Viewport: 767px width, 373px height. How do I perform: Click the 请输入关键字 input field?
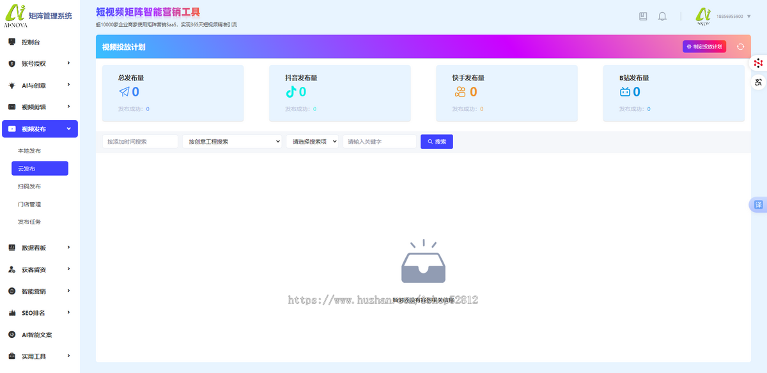click(x=380, y=142)
